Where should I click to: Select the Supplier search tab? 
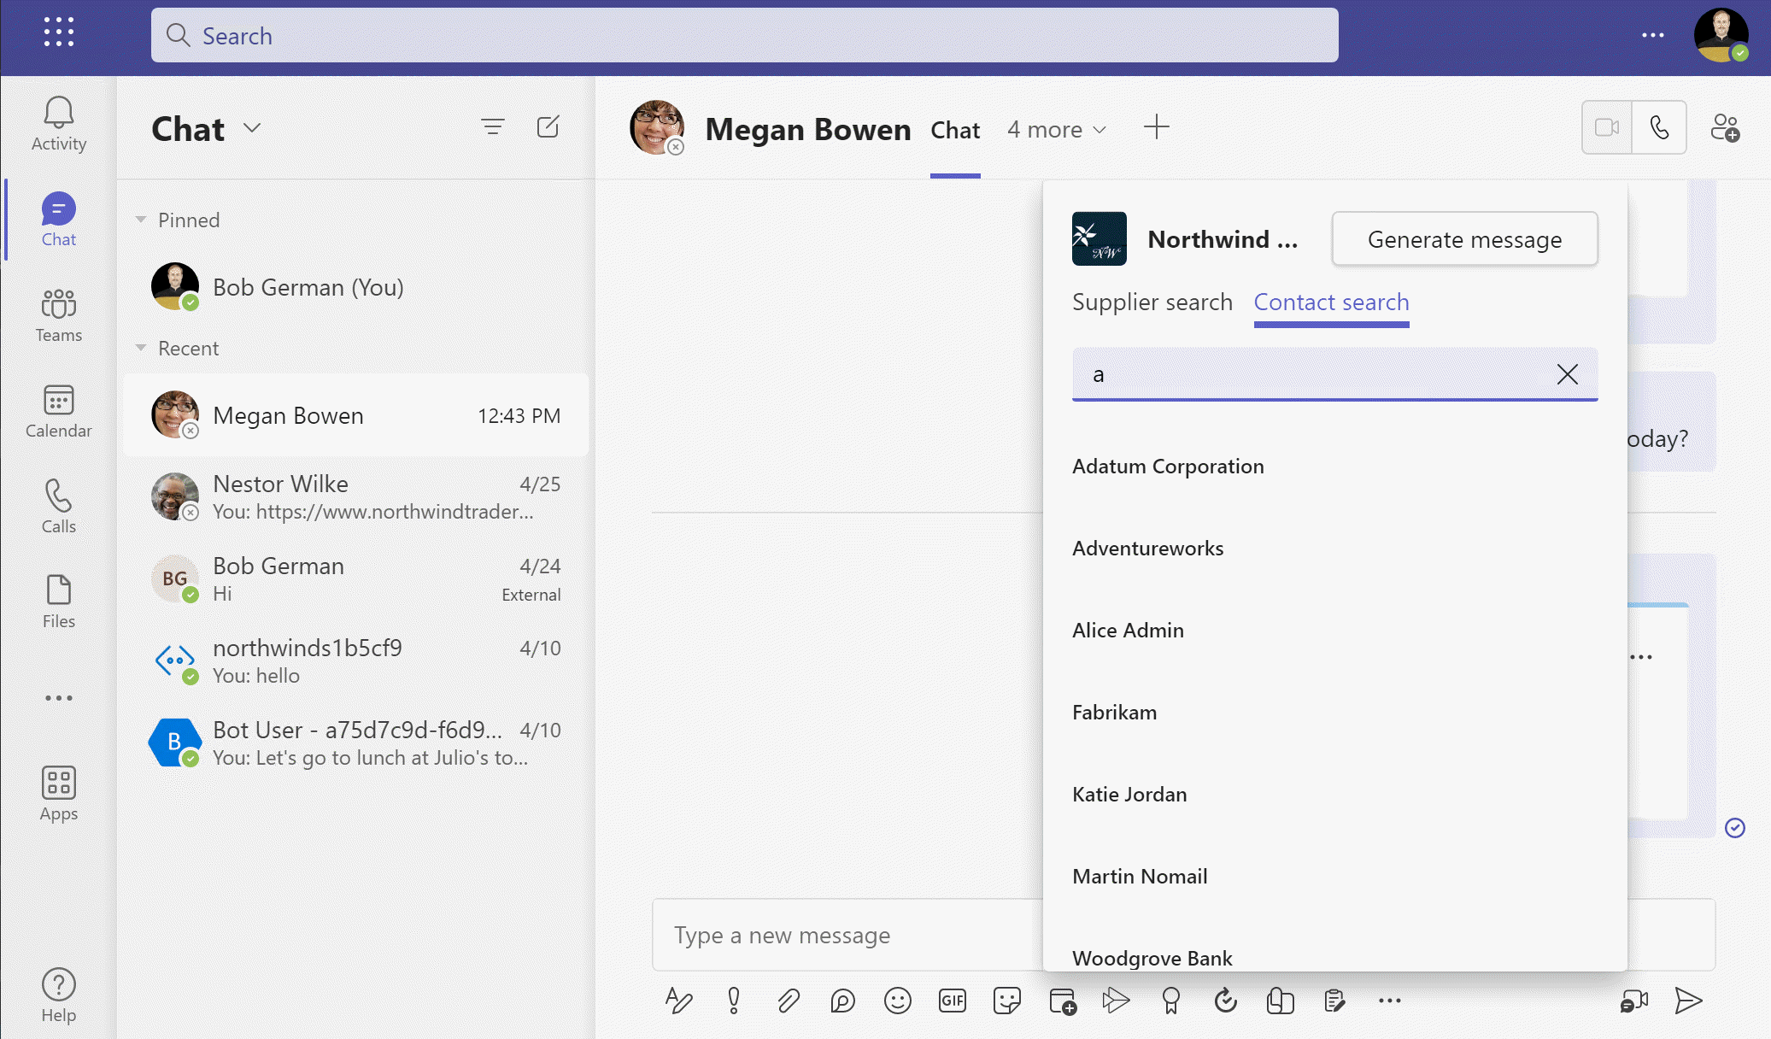tap(1152, 301)
